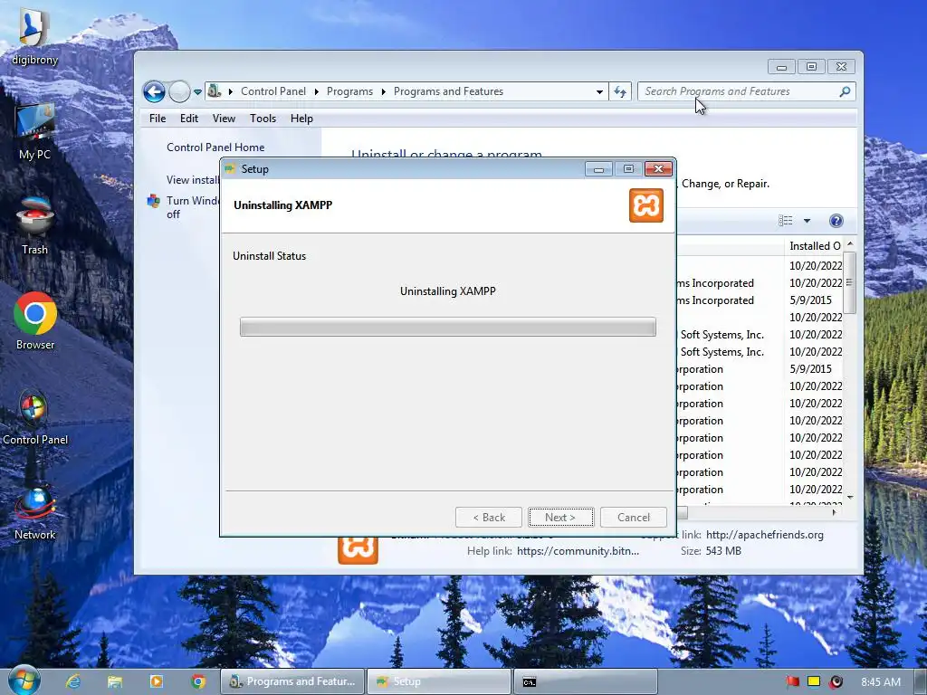Click the Next button in Setup

coord(560,517)
